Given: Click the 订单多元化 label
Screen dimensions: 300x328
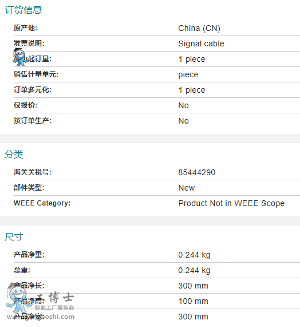Looking at the screenshot, I should (x=33, y=90).
